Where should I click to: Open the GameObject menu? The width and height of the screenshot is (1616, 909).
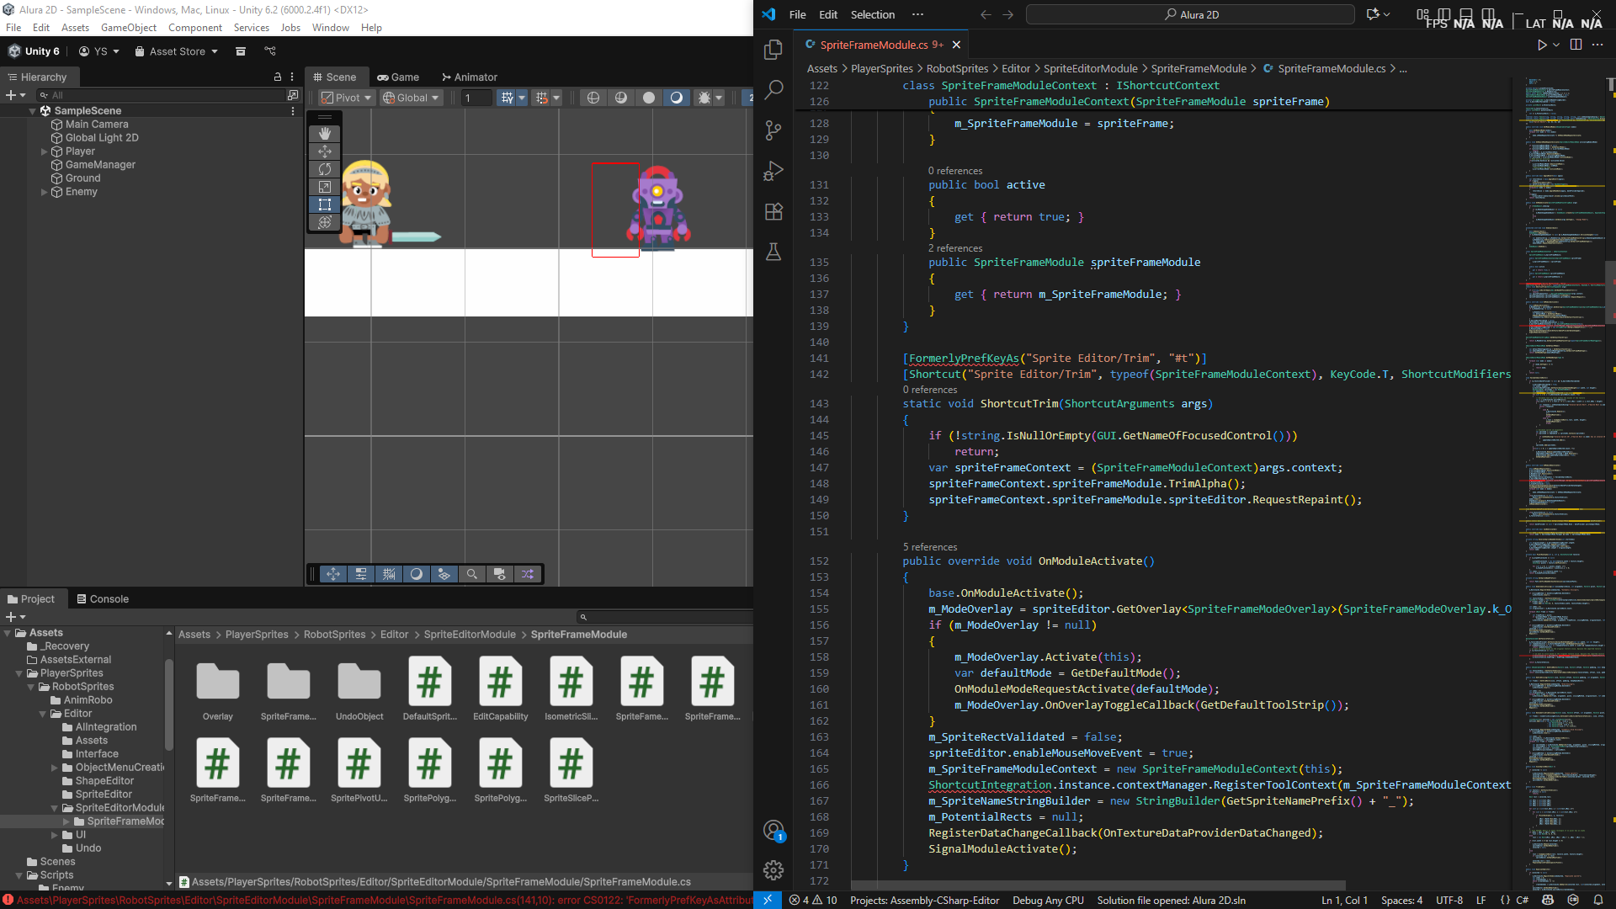(128, 28)
